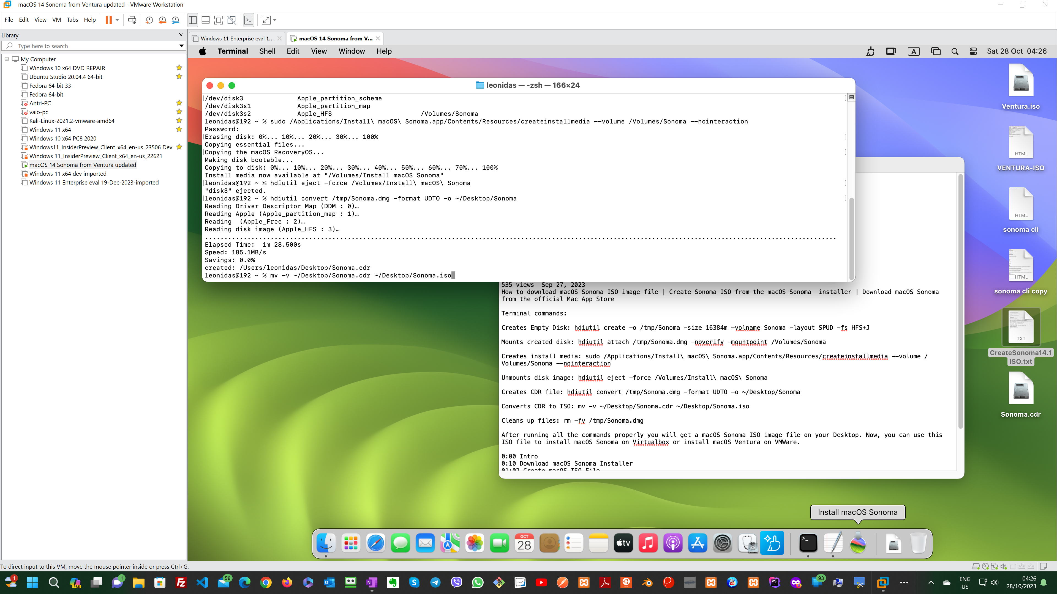
Task: Revert VM to previous snapshot icon
Action: [162, 20]
